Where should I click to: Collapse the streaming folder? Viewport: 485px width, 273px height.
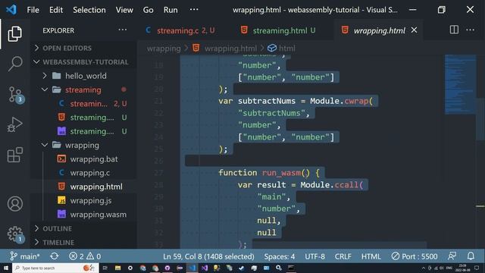[83, 89]
